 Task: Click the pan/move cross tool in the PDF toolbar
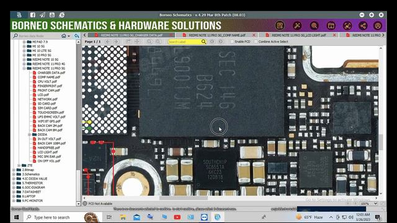pos(137,42)
